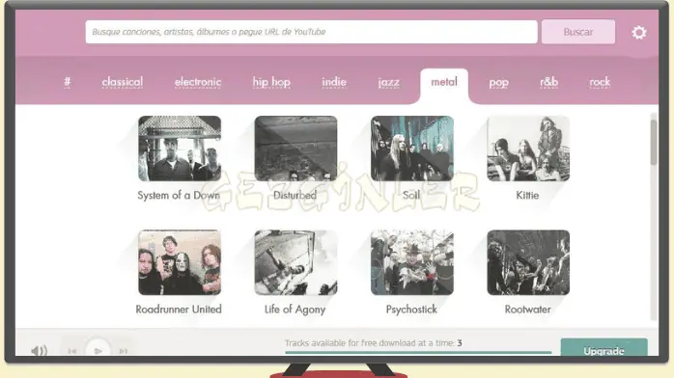Skip to the next track
The width and height of the screenshot is (674, 378).
click(124, 351)
